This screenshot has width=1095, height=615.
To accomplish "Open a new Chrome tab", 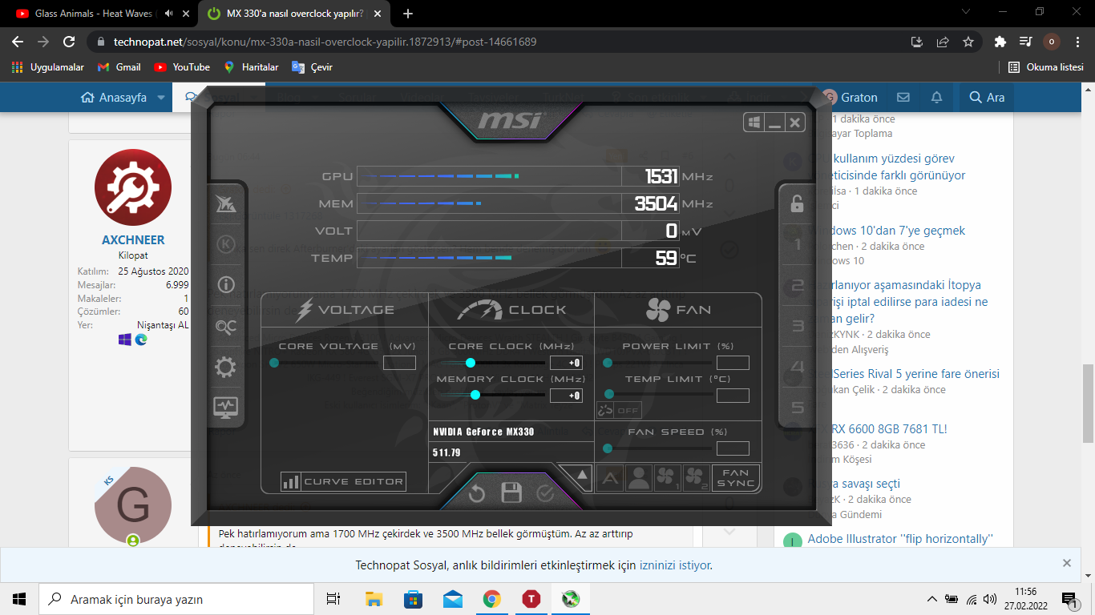I will (408, 14).
